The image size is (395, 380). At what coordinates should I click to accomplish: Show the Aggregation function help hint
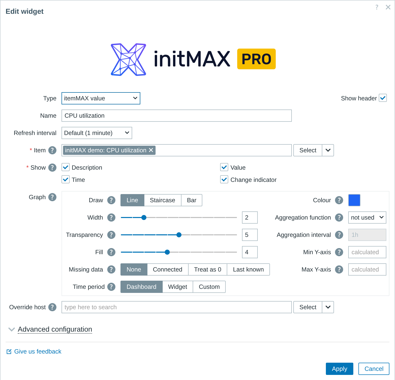click(339, 218)
